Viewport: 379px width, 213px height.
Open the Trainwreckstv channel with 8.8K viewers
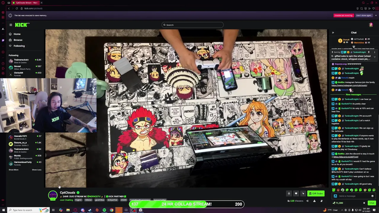point(25,61)
